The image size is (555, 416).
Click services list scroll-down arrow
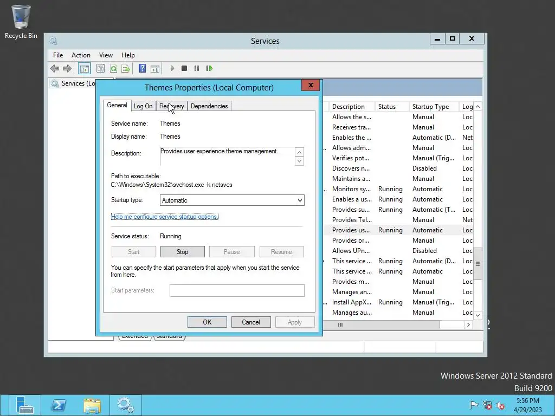[x=478, y=315]
